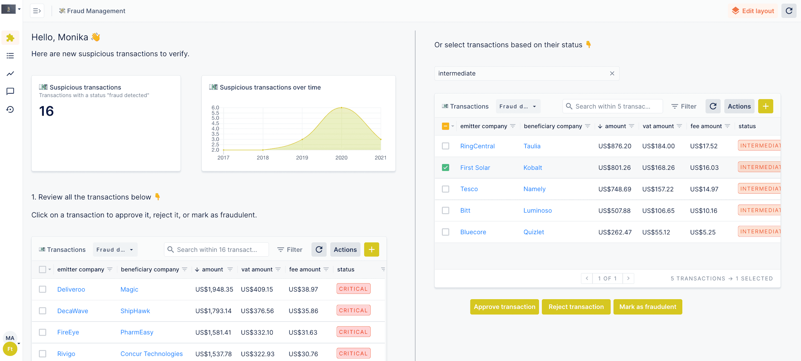
Task: Click amount US$748.69 in Tesco row
Action: coord(614,189)
